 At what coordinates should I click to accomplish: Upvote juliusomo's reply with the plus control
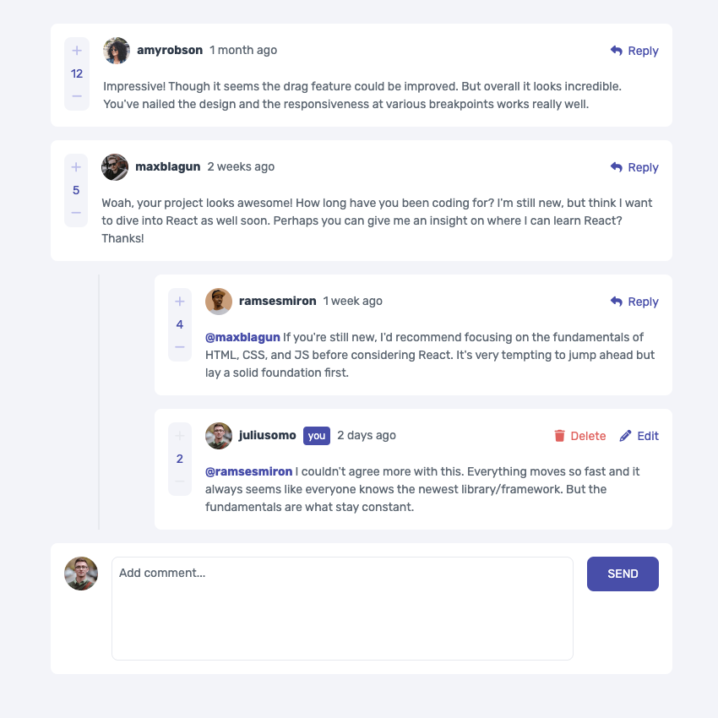179,435
